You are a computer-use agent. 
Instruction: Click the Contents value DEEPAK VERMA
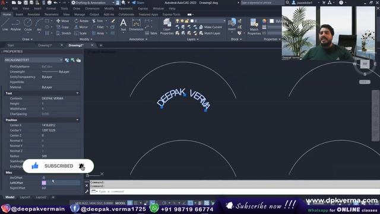tap(53, 99)
